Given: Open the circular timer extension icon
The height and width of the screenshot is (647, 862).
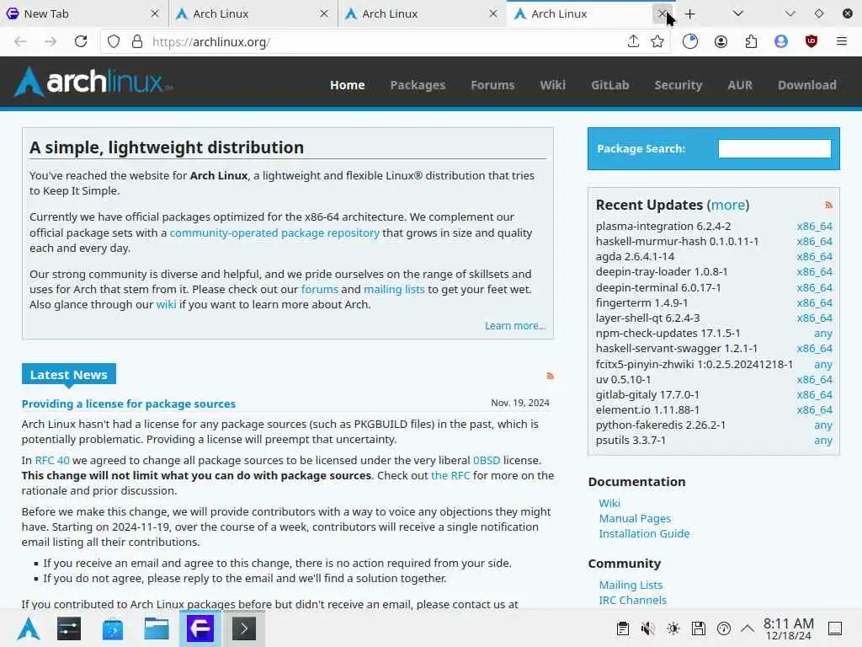Looking at the screenshot, I should pyautogui.click(x=690, y=41).
